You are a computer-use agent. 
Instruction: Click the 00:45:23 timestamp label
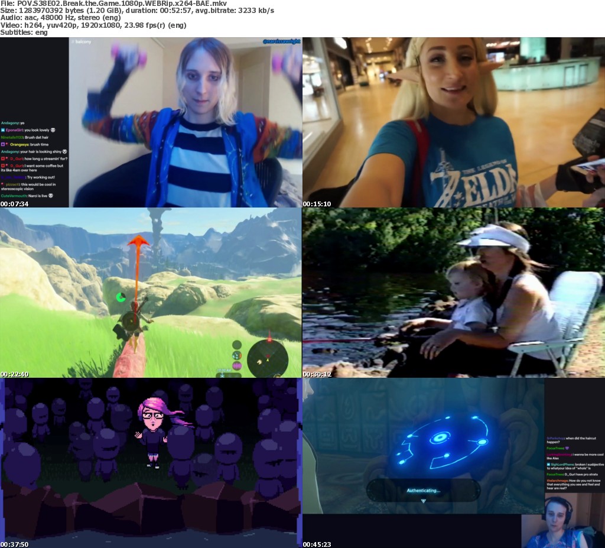point(317,544)
